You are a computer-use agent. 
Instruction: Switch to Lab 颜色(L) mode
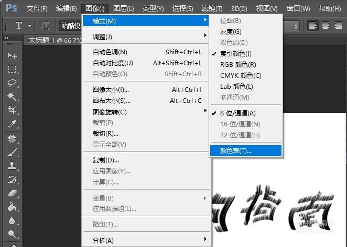[x=246, y=87]
